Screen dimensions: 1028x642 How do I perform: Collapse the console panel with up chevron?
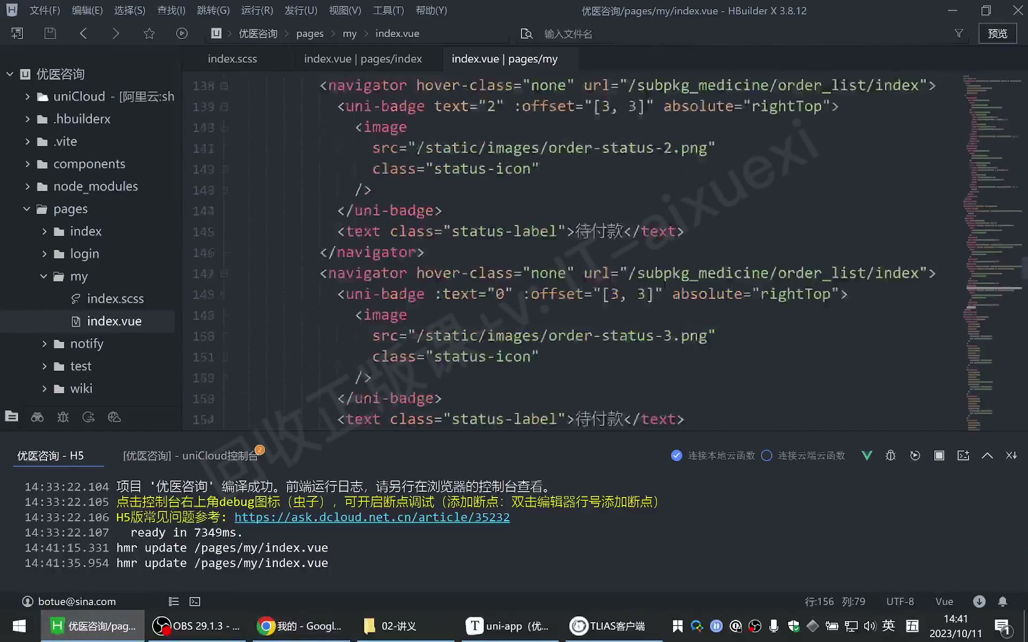click(987, 455)
